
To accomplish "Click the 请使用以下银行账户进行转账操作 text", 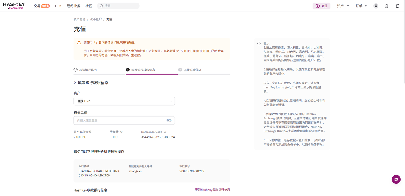I will click(x=99, y=152).
